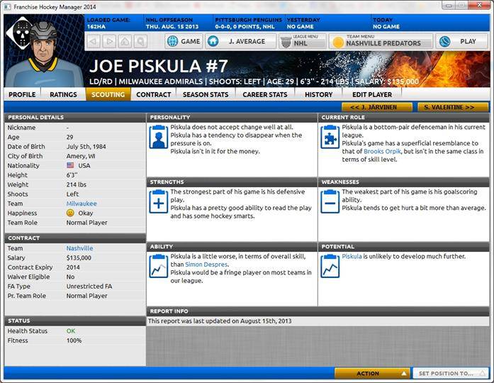Open the SEASON STATS tab
The width and height of the screenshot is (494, 383).
[x=206, y=94]
